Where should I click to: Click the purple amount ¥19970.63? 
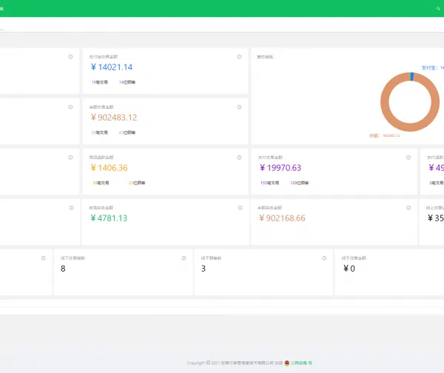pyautogui.click(x=280, y=168)
